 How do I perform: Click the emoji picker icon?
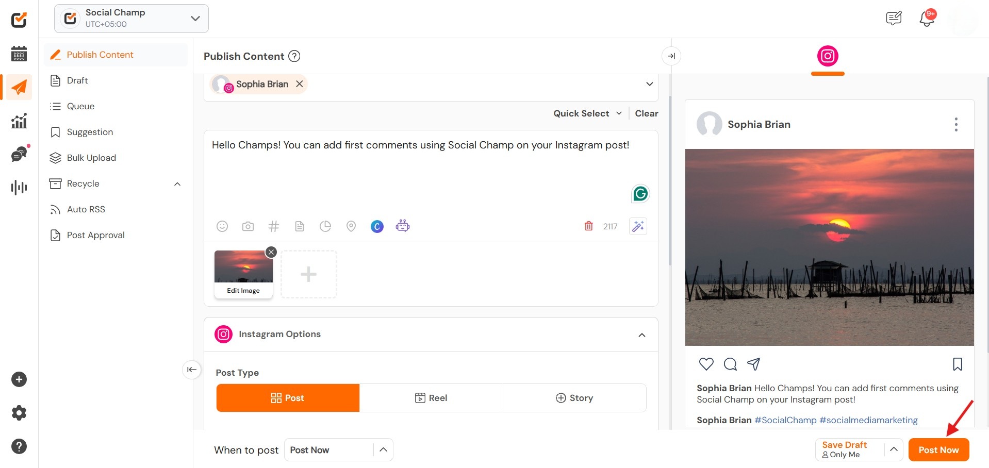pyautogui.click(x=222, y=226)
